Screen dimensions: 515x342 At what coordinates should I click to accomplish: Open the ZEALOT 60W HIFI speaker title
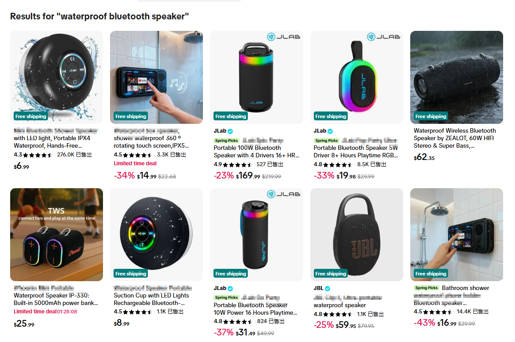[455, 138]
